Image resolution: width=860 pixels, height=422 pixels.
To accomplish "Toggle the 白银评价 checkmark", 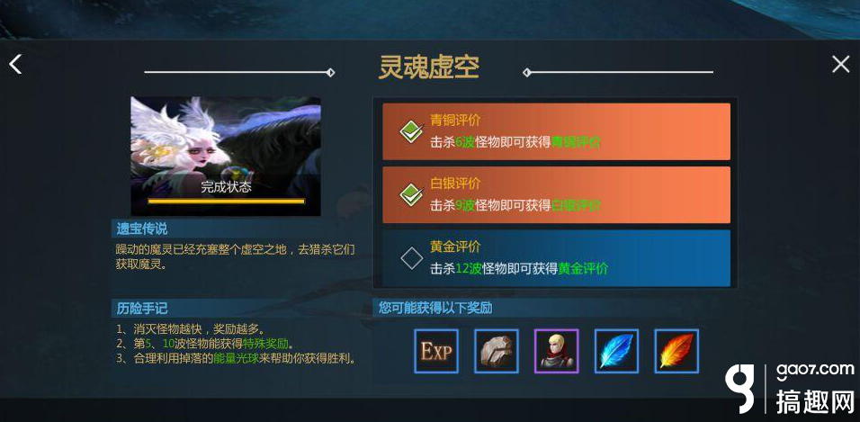I will tap(412, 195).
